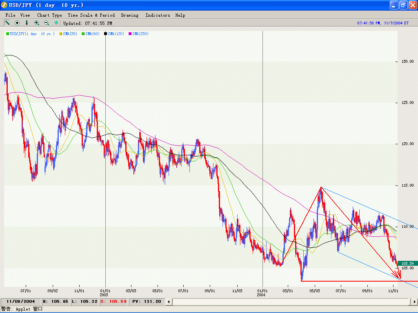Expand the Chart Type menu
This screenshot has height=313, width=418.
tap(49, 15)
